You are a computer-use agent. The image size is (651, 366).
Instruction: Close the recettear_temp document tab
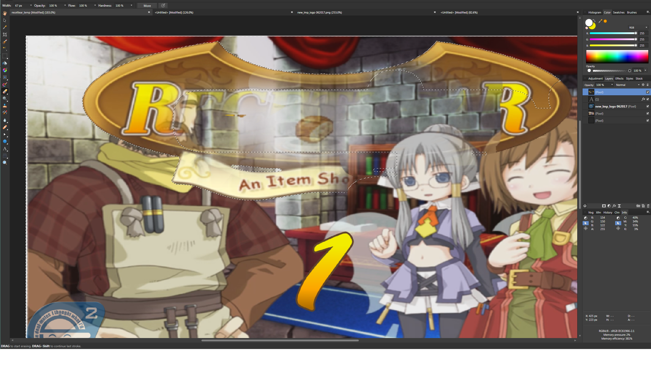click(x=149, y=12)
